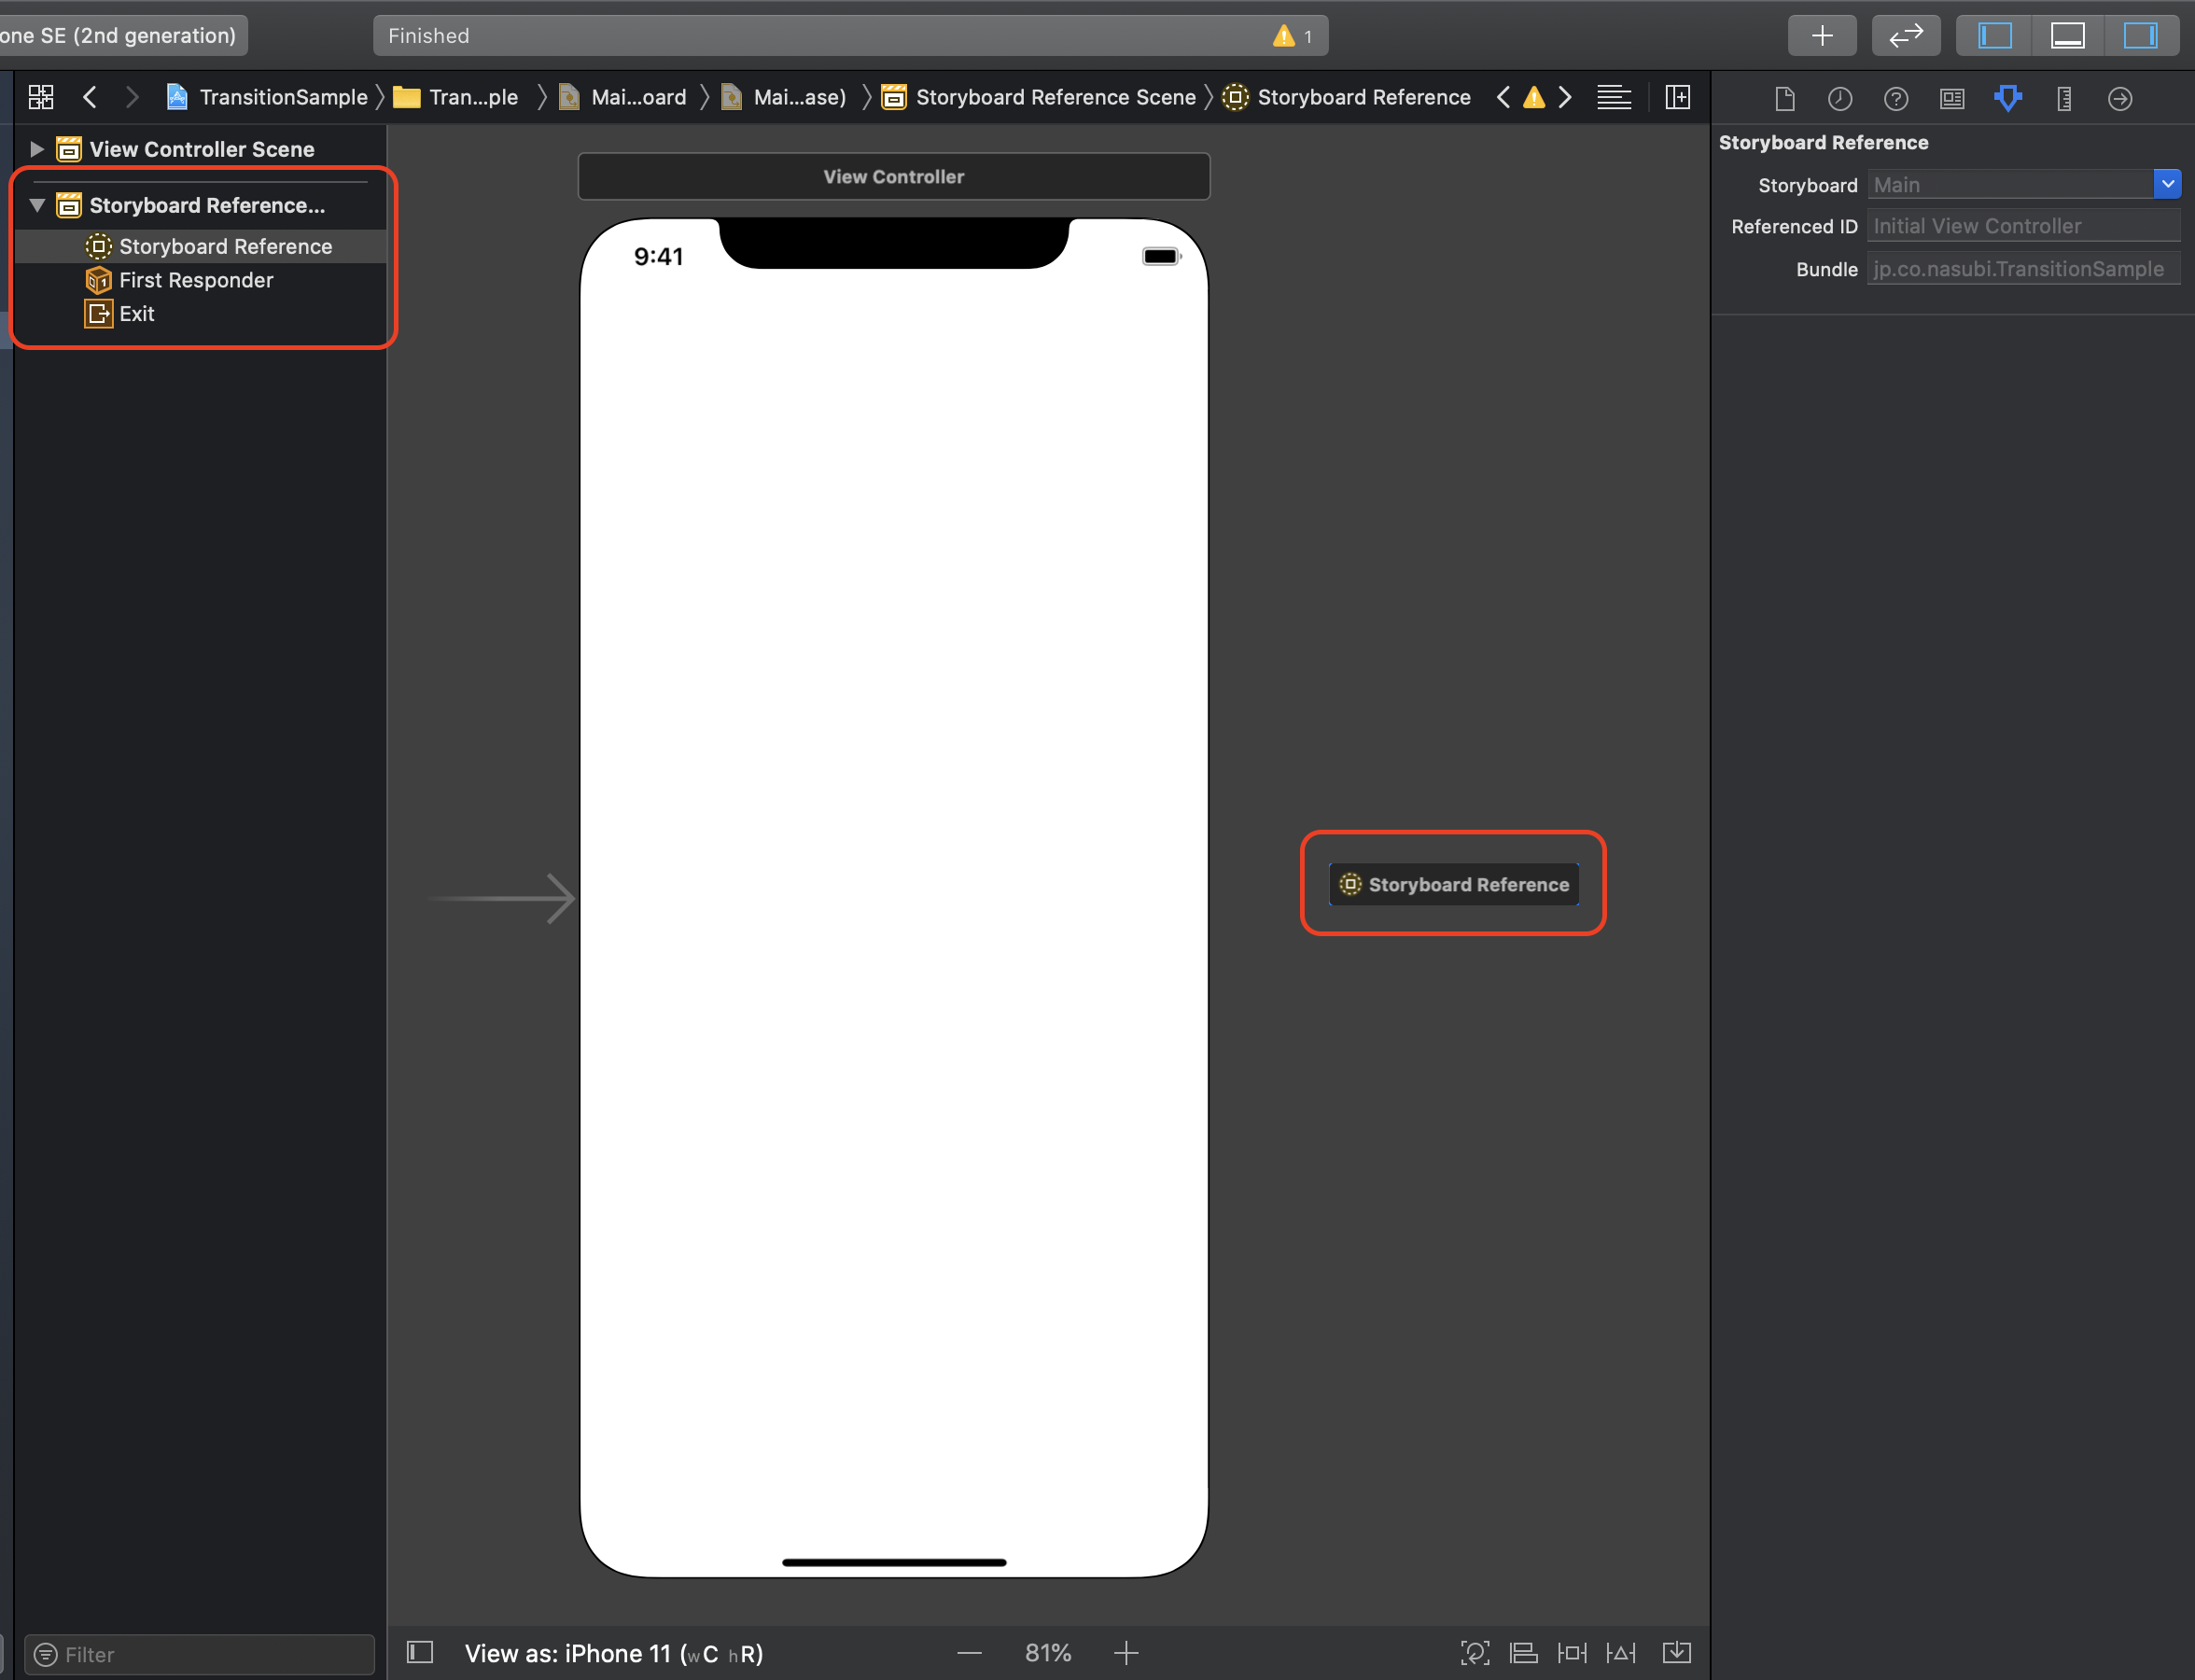Image resolution: width=2195 pixels, height=1680 pixels.
Task: Click the View Controller title bar
Action: coord(894,176)
